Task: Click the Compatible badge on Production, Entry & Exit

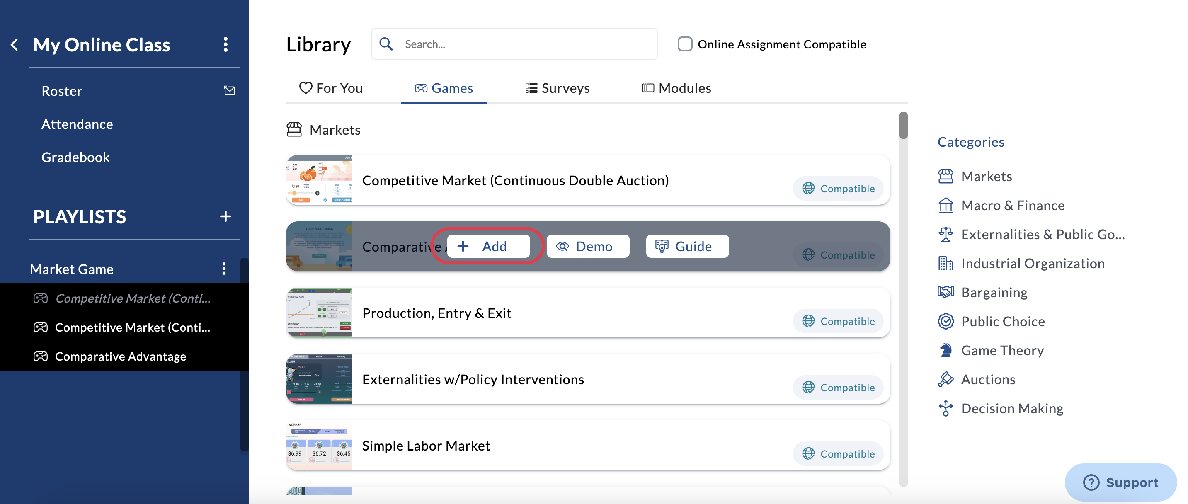Action: [839, 321]
